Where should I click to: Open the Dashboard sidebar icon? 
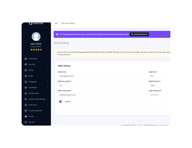coord(26,59)
